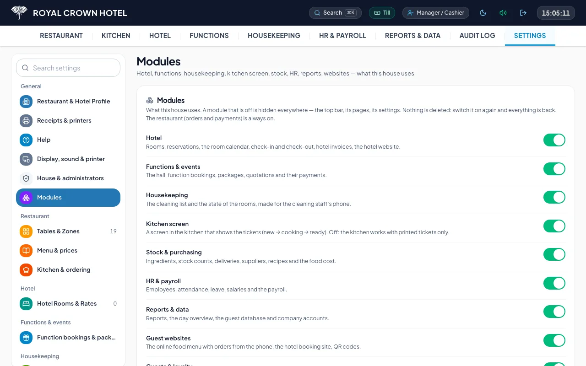Disable the Reports & data module
Viewport: 586px width, 366px height.
(554, 312)
